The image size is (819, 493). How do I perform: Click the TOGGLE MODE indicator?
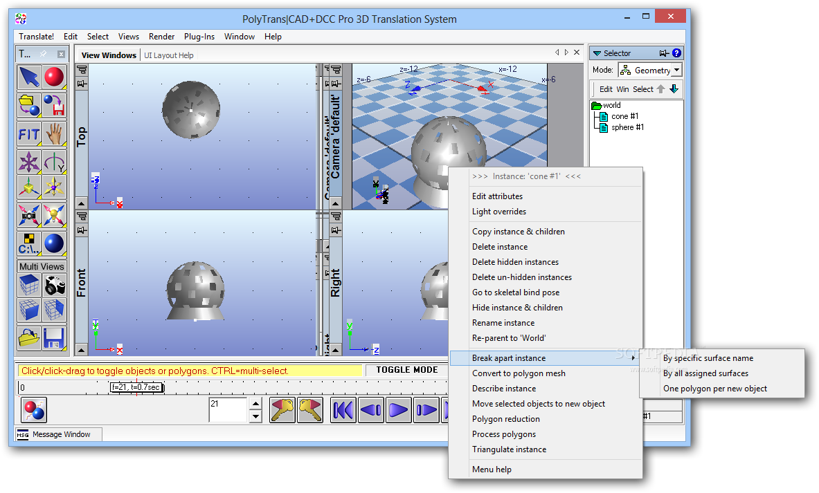[407, 370]
